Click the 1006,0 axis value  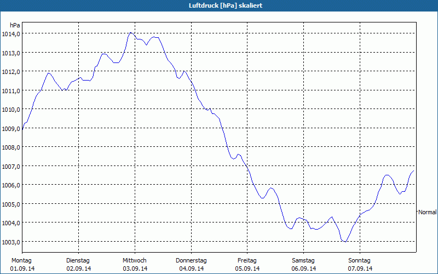click(11, 185)
